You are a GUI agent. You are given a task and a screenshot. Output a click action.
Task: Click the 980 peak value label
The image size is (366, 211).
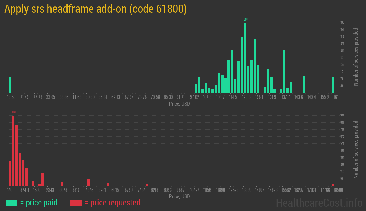14,112
